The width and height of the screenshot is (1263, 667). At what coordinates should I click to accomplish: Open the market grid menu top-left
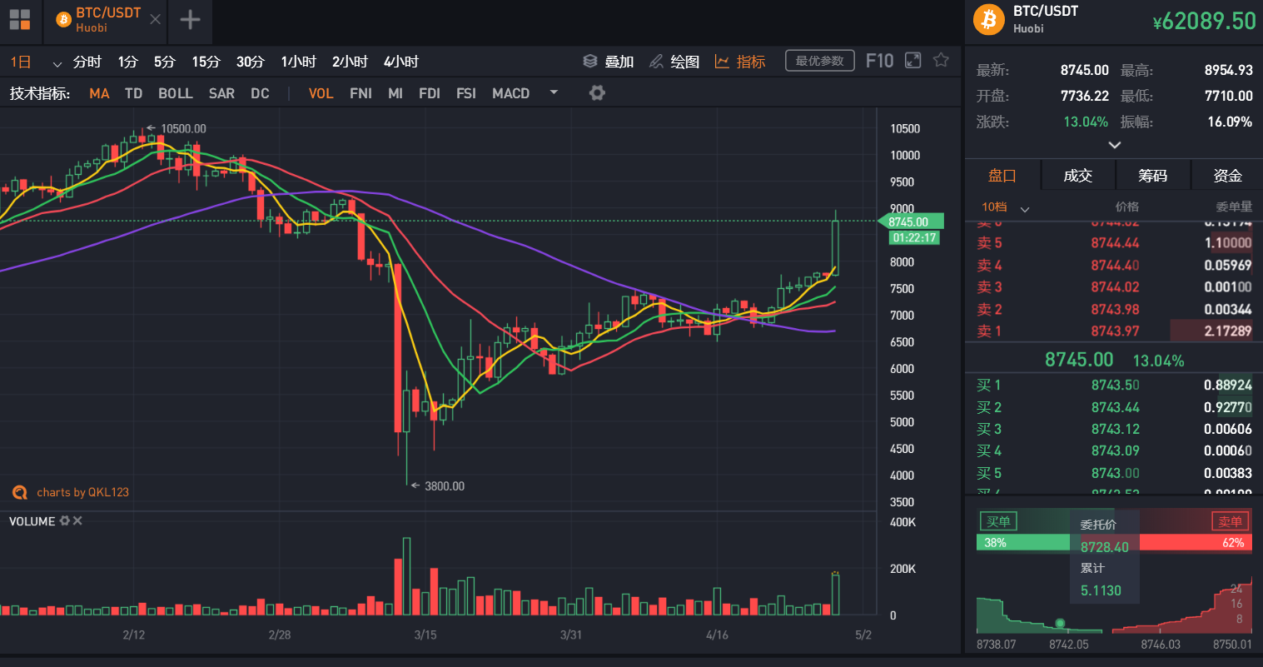click(x=19, y=20)
